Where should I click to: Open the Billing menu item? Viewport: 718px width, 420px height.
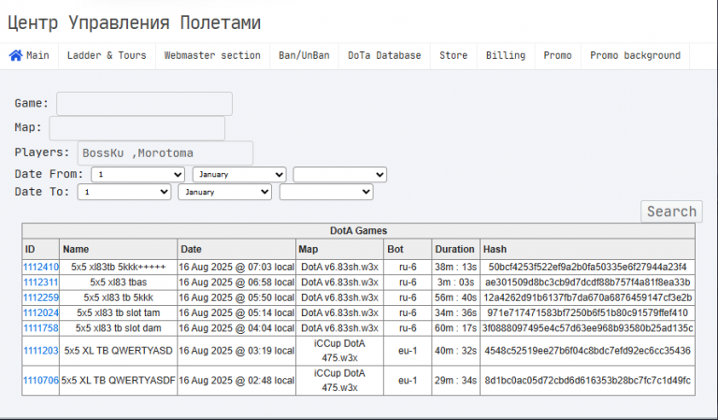point(506,55)
